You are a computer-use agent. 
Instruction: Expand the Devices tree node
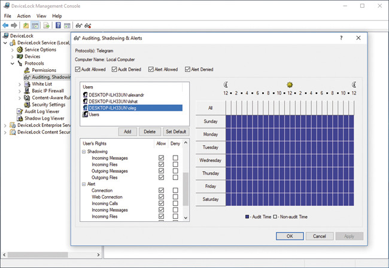coord(12,57)
